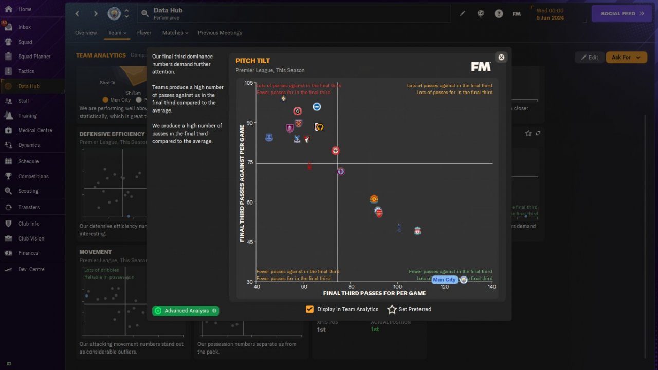Screen dimensions: 658x370
Task: Select the Crystal Palace badge on chart
Action: coord(297,139)
